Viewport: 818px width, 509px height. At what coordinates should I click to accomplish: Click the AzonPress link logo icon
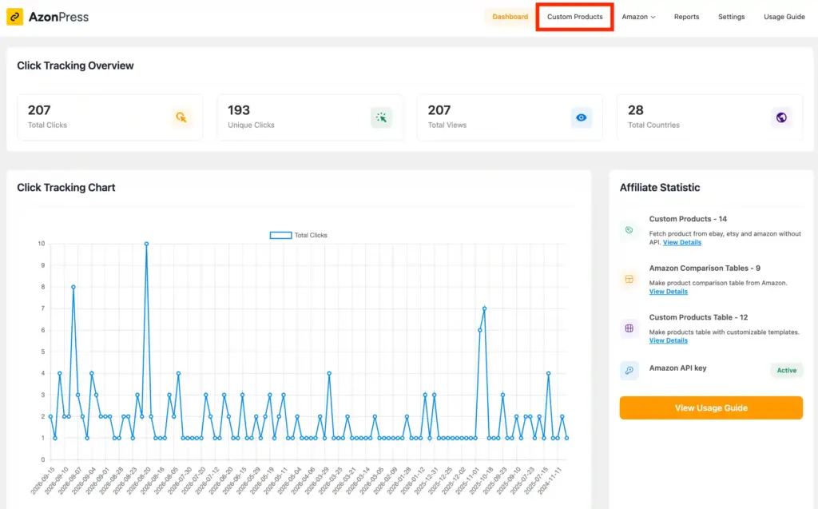click(x=14, y=17)
